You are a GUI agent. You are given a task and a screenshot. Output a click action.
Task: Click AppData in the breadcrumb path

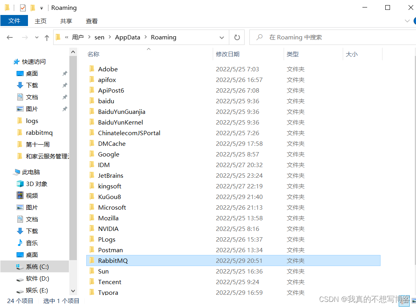coord(128,37)
